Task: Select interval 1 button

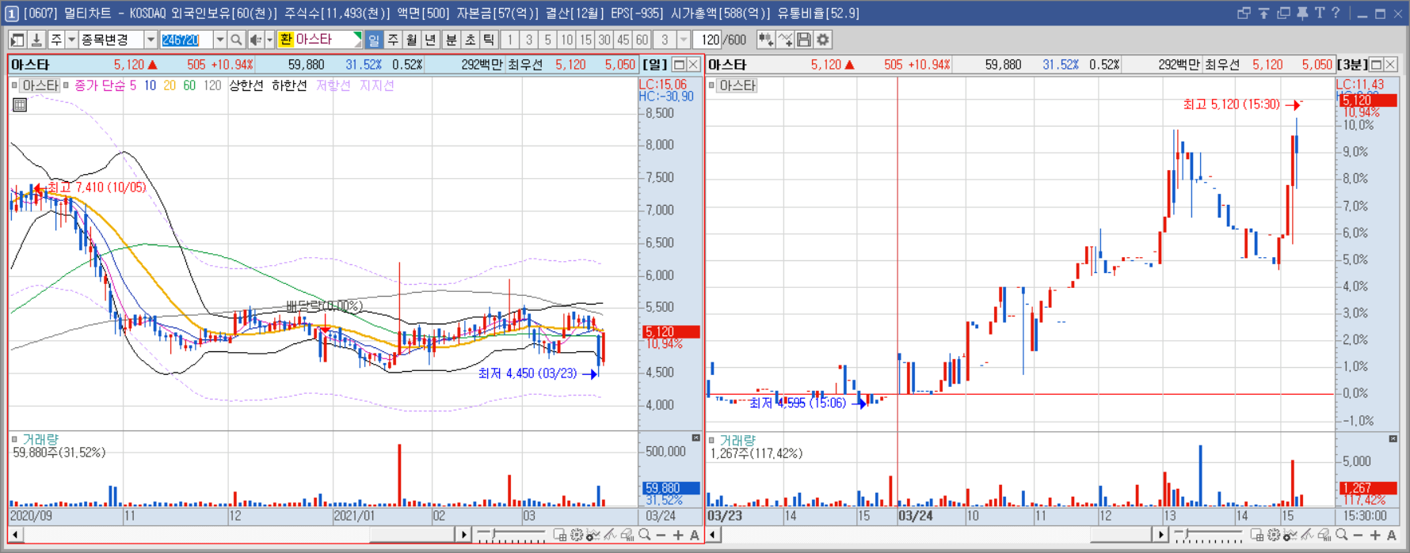Action: point(510,40)
